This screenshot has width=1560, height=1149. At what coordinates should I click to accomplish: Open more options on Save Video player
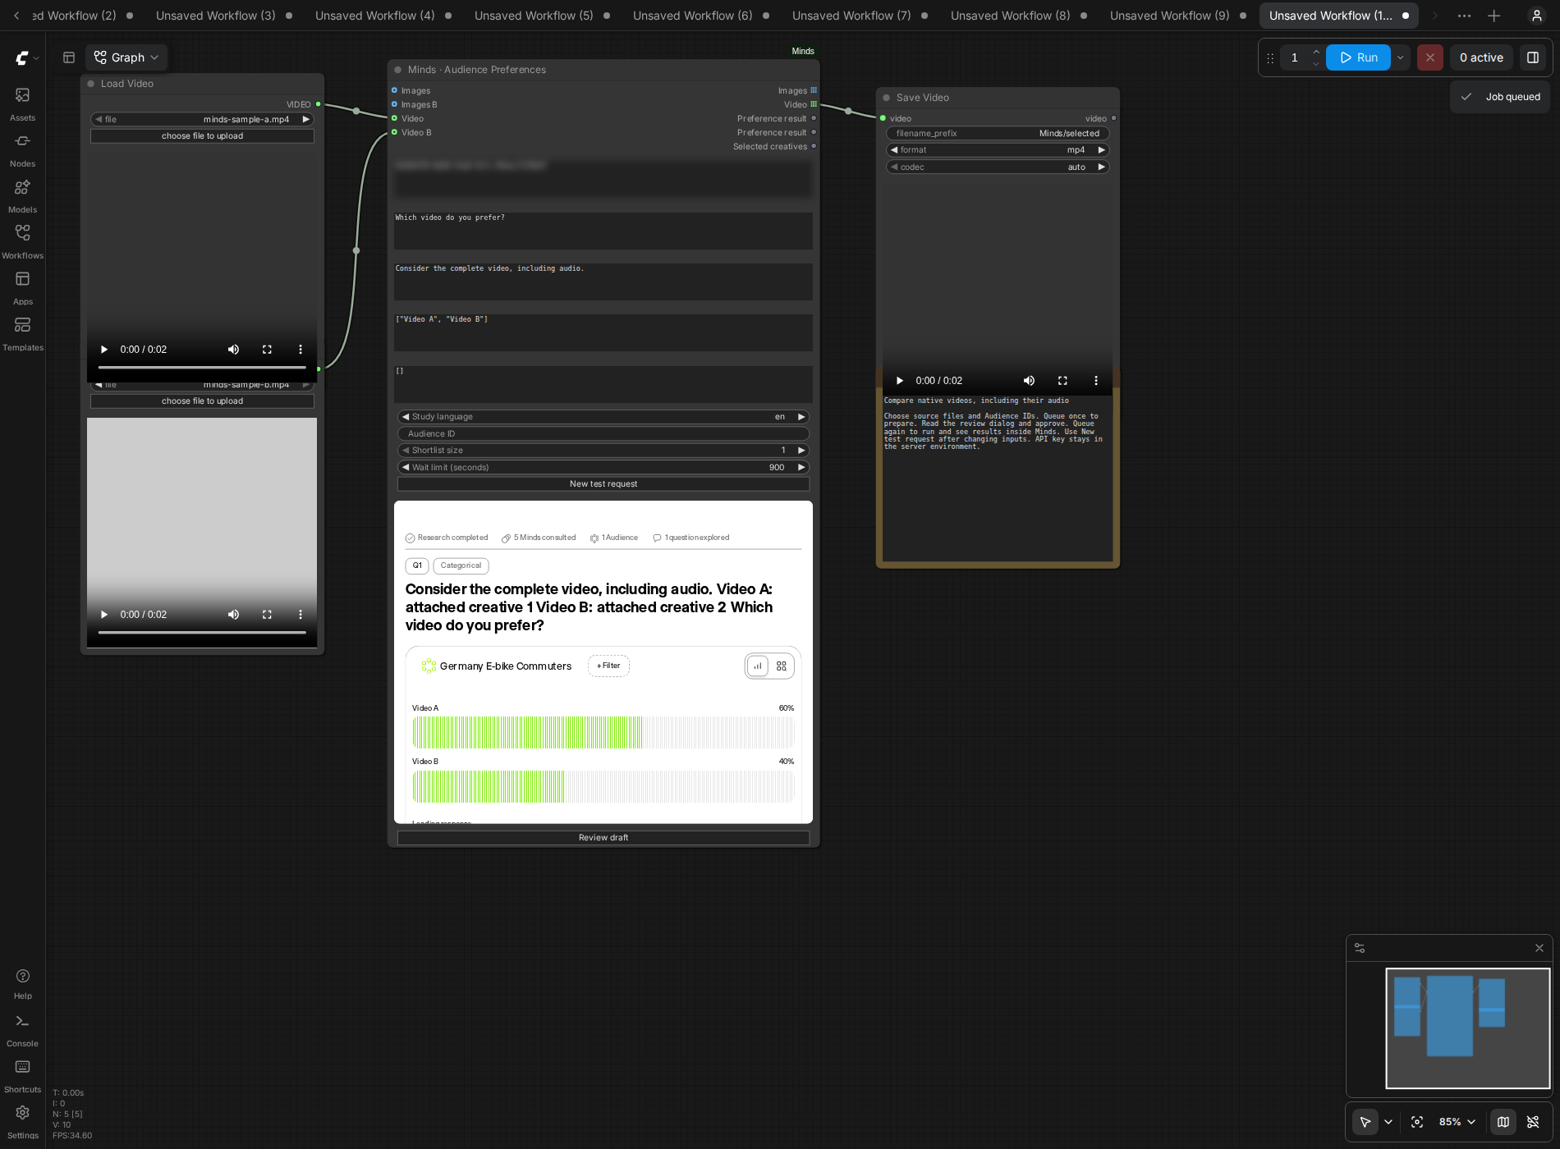pos(1095,381)
